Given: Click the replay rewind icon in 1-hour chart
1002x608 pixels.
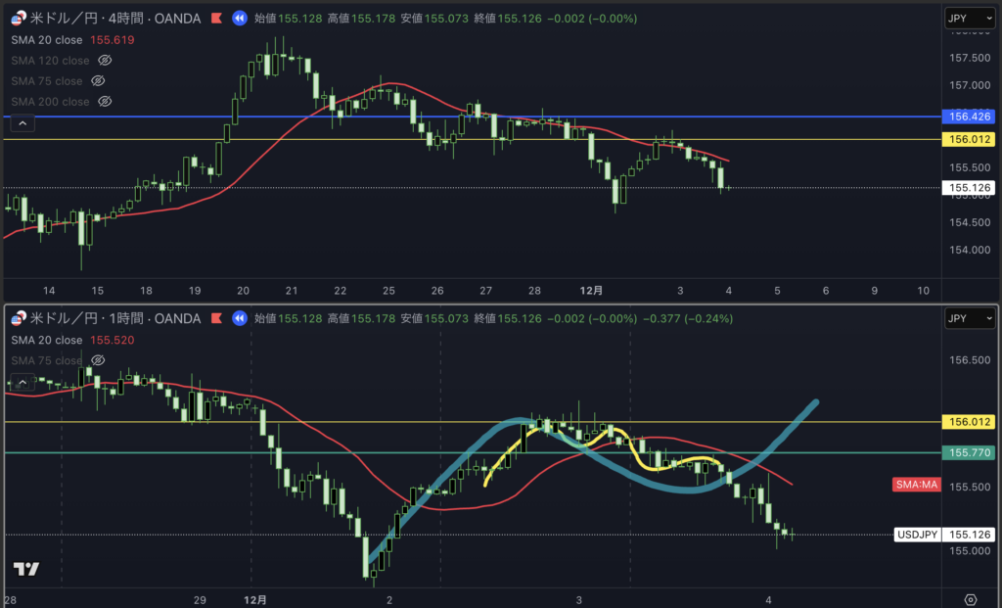Looking at the screenshot, I should click(x=240, y=318).
